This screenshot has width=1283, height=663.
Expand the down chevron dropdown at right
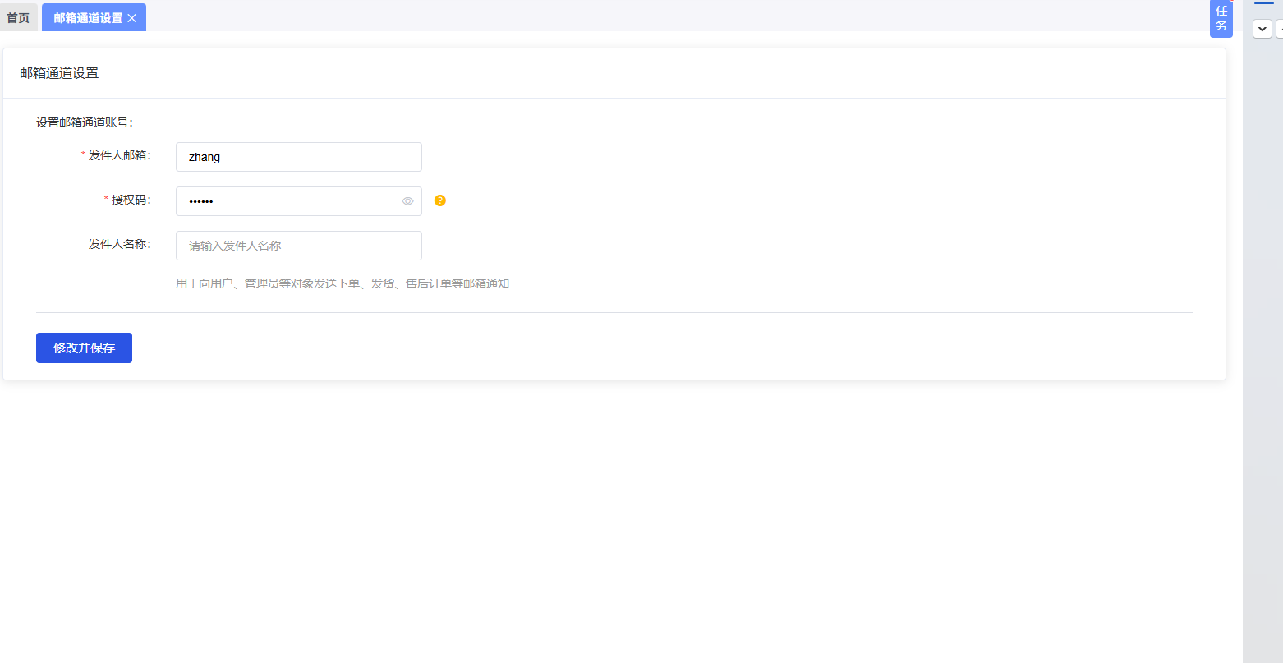point(1262,29)
